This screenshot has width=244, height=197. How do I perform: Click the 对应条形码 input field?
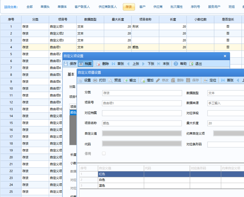click(226, 145)
